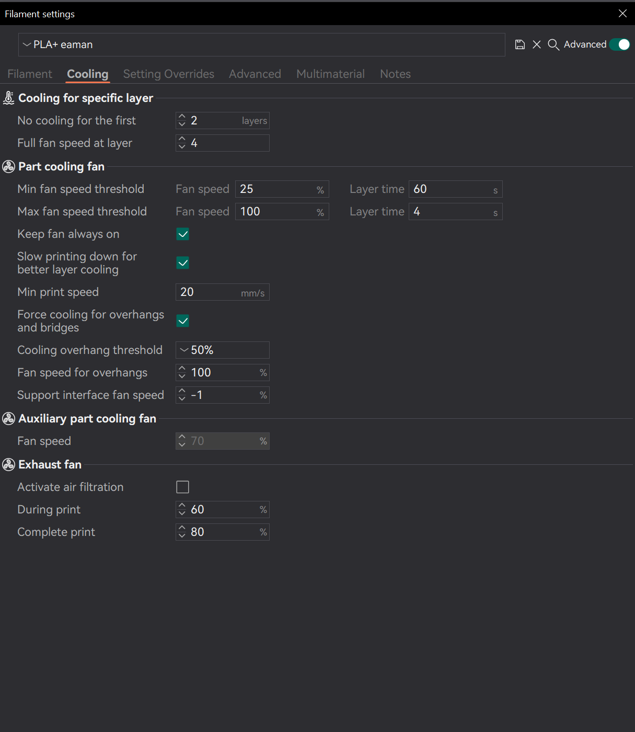Go to the Notes tab

coord(395,74)
